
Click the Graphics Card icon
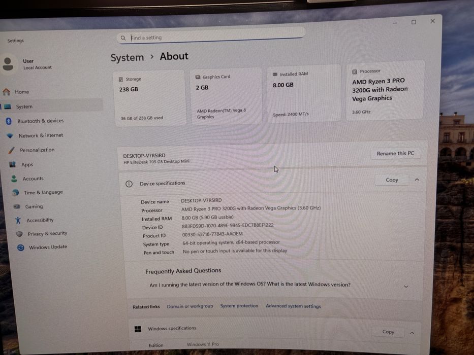point(198,77)
